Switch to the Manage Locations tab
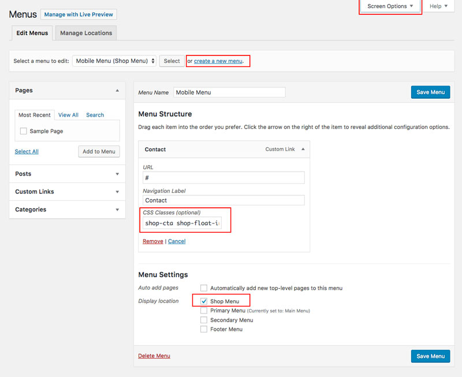 (x=86, y=33)
